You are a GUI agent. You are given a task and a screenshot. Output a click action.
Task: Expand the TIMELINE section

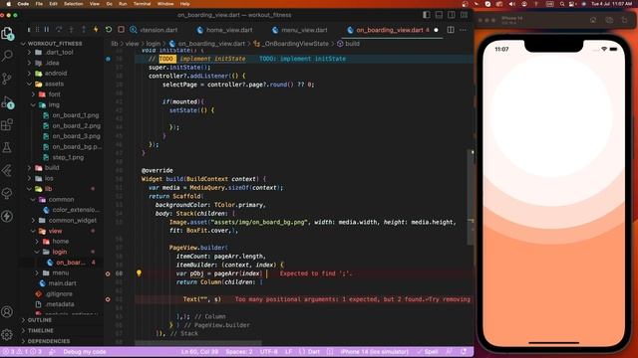(x=40, y=330)
